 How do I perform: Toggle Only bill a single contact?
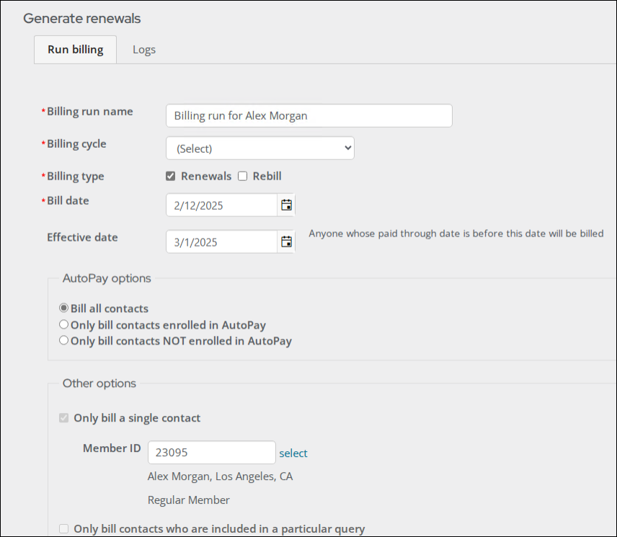click(x=63, y=418)
